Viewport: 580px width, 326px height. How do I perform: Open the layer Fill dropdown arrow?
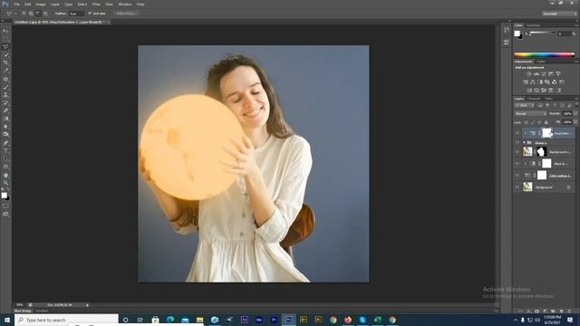575,122
